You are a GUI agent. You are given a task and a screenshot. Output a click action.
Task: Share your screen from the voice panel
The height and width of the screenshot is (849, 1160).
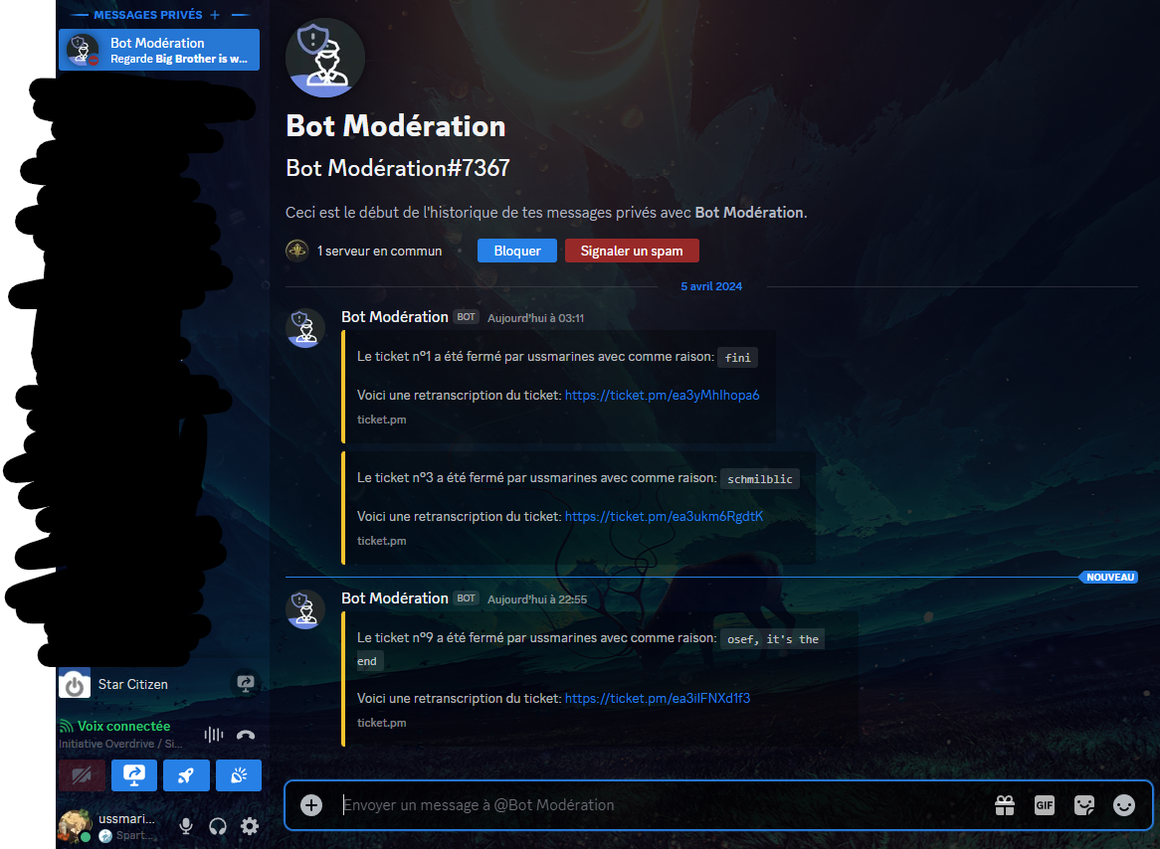pos(133,775)
